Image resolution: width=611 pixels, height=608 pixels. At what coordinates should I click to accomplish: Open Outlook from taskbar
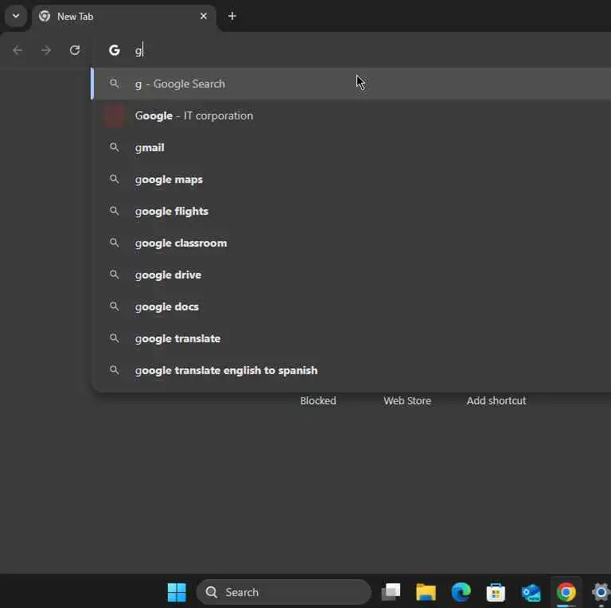click(x=531, y=592)
